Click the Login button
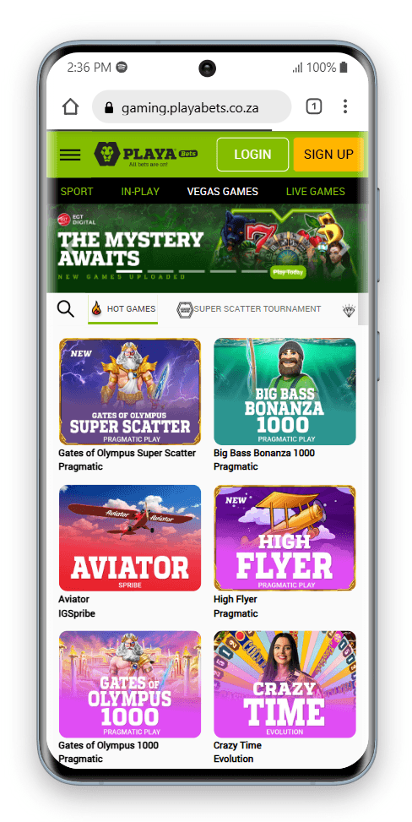Viewport: 412px width, 822px height. tap(252, 154)
